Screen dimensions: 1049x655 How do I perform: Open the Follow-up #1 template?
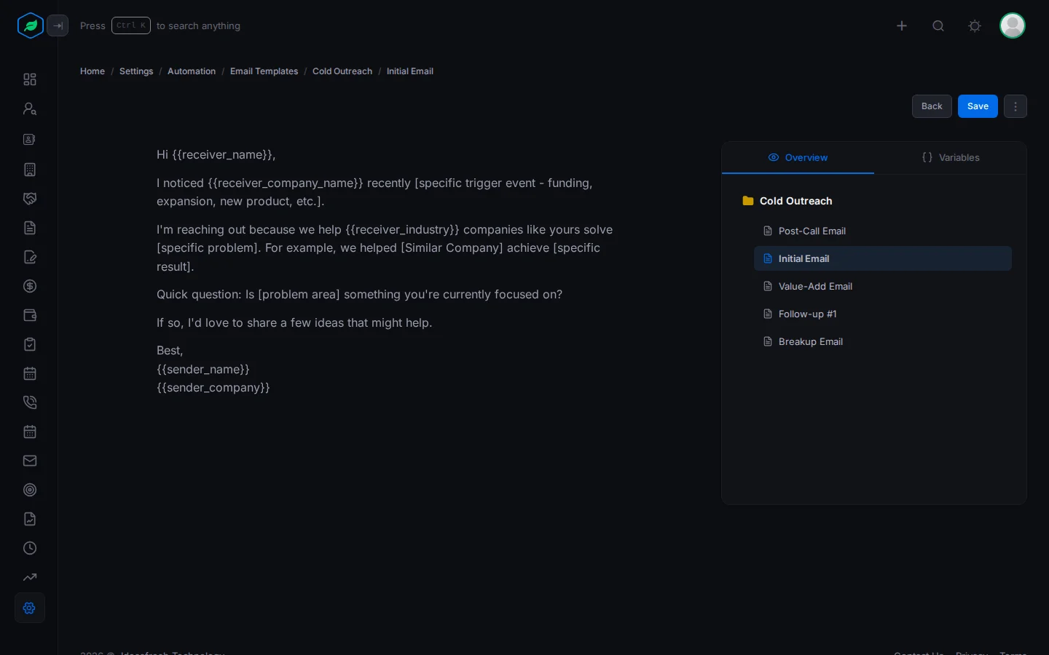[883, 314]
